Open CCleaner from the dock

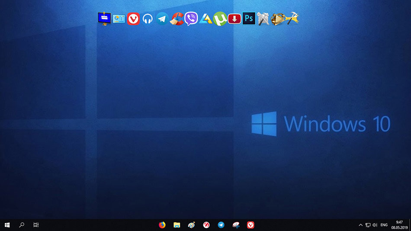coord(177,19)
